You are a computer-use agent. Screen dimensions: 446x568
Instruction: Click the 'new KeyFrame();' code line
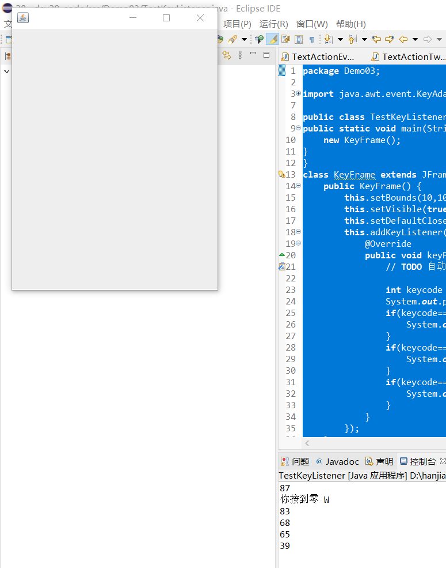pyautogui.click(x=362, y=140)
